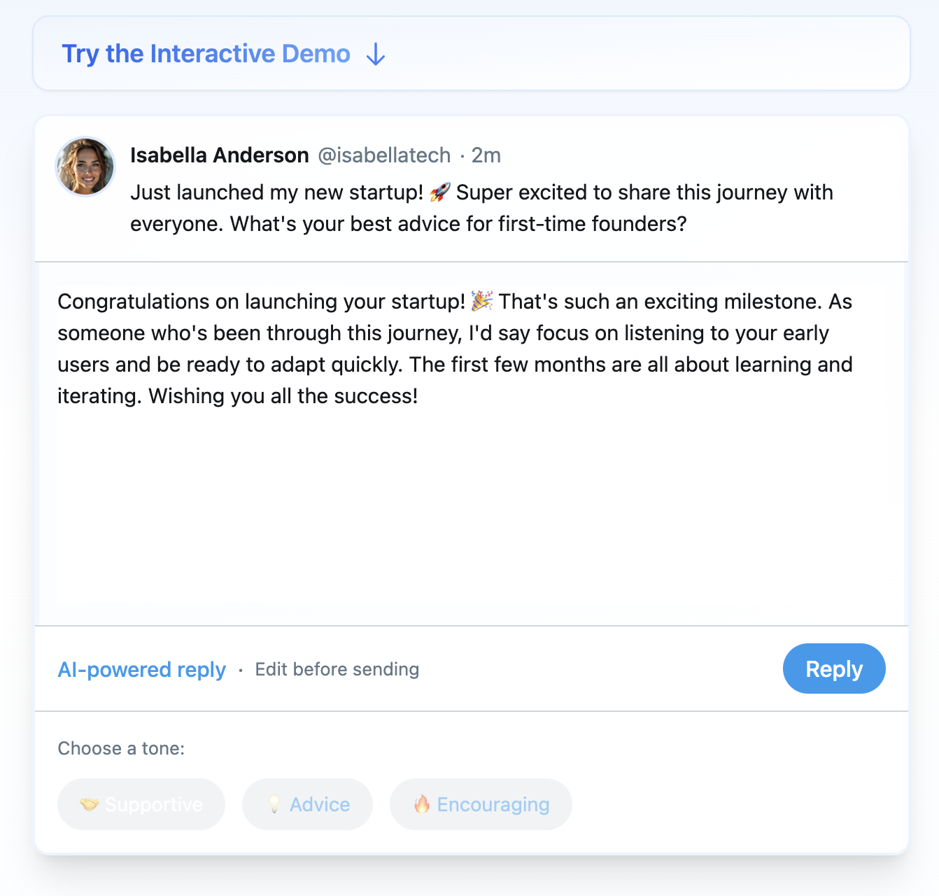This screenshot has width=939, height=896.
Task: Click the fire icon on Encouraging
Action: coord(421,805)
